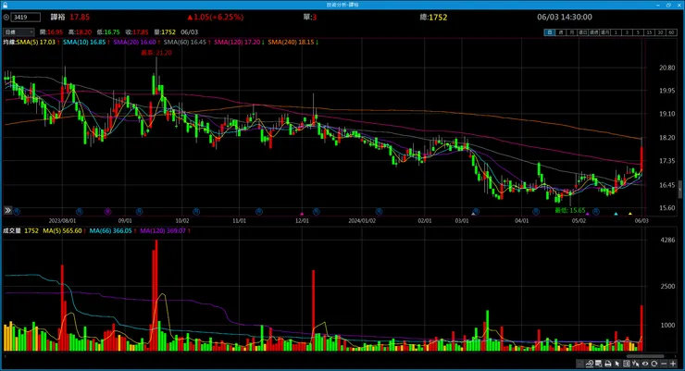Select the 還週 adjusted weekly tab
685x371 pixels.
pyautogui.click(x=593, y=32)
